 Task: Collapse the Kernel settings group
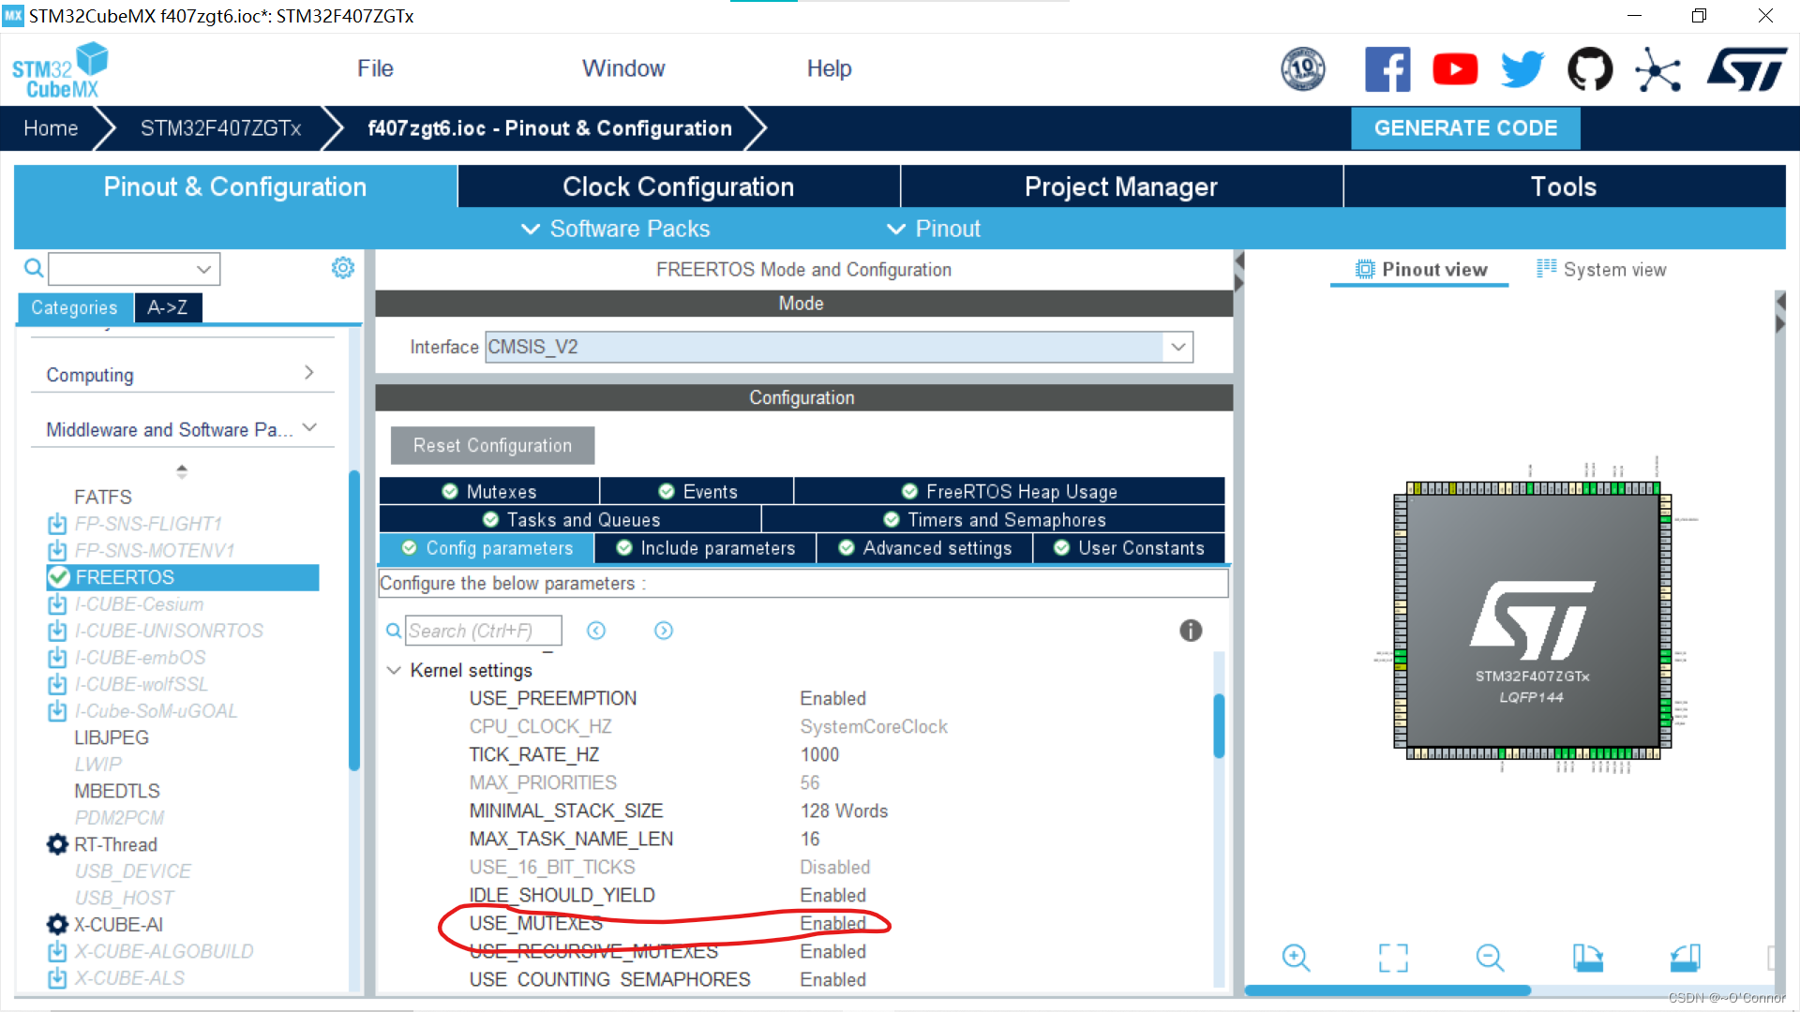click(394, 670)
